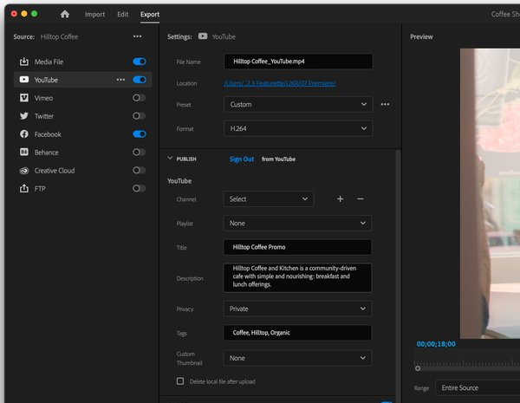Select the Vimeo destination icon
Screen dimensions: 520x403
tap(23, 98)
